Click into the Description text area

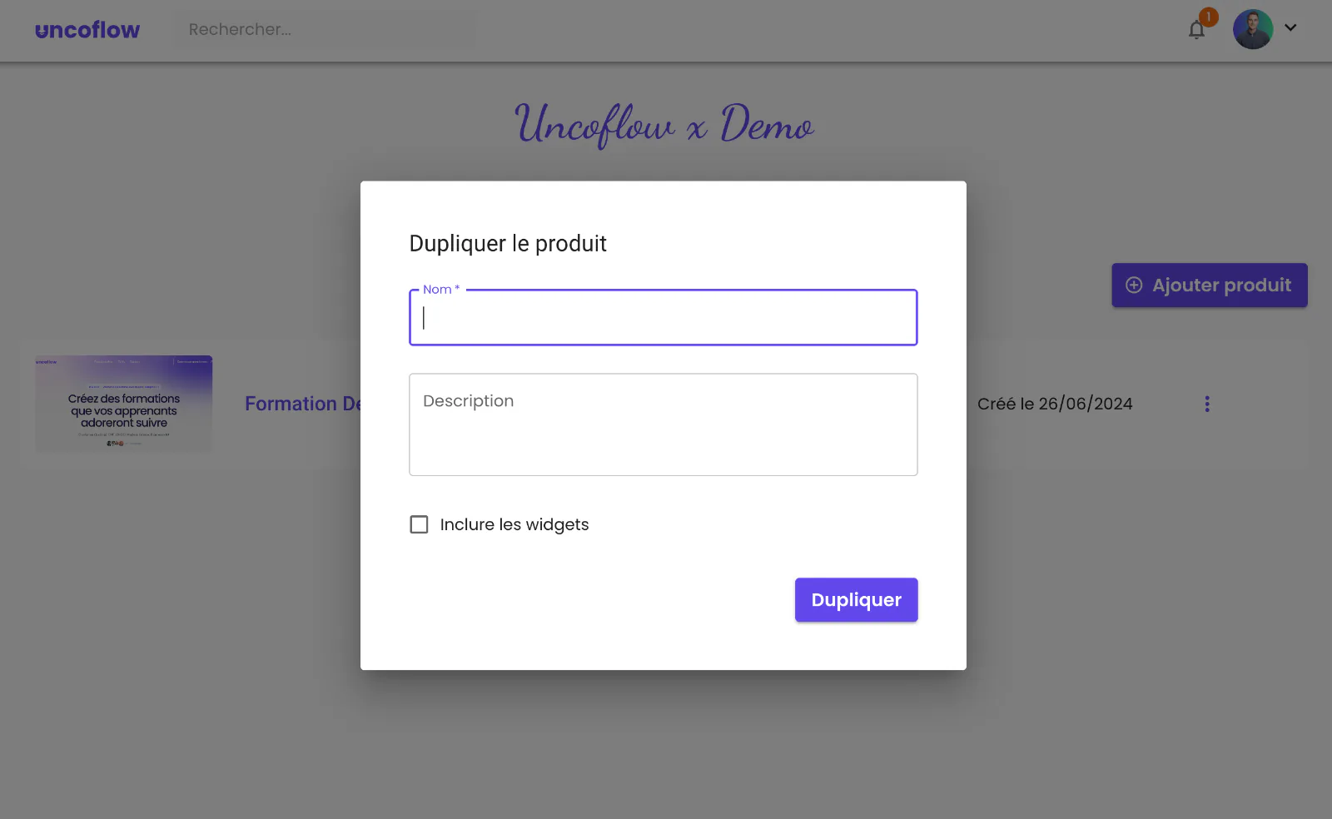(x=664, y=424)
